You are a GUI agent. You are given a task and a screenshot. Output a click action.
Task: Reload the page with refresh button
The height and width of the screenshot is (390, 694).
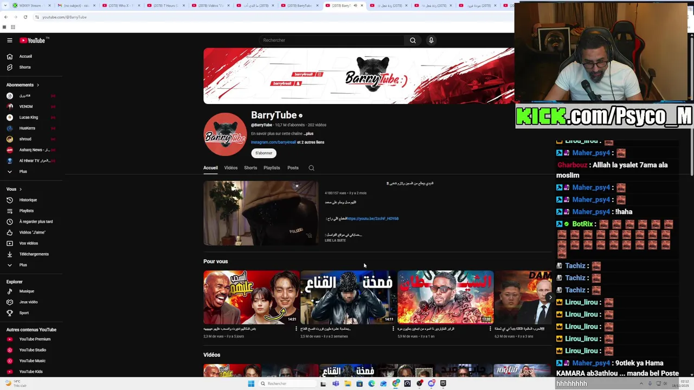pyautogui.click(x=25, y=17)
